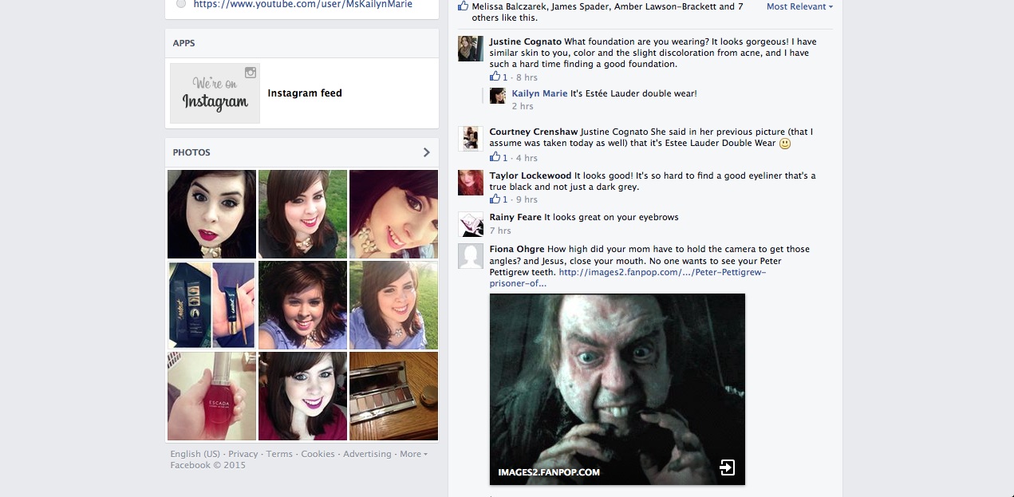The height and width of the screenshot is (497, 1014).
Task: Click Rainy Feare's profile avatar
Action: [x=470, y=224]
